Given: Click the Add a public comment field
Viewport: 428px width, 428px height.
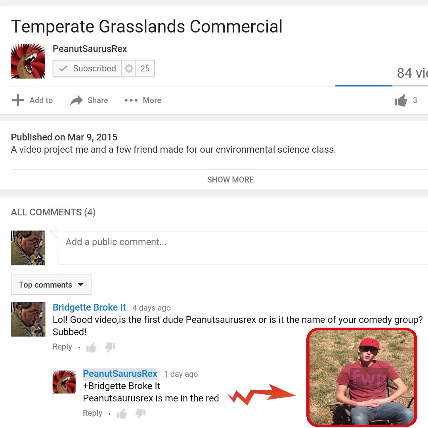Looking at the screenshot, I should coord(243,248).
